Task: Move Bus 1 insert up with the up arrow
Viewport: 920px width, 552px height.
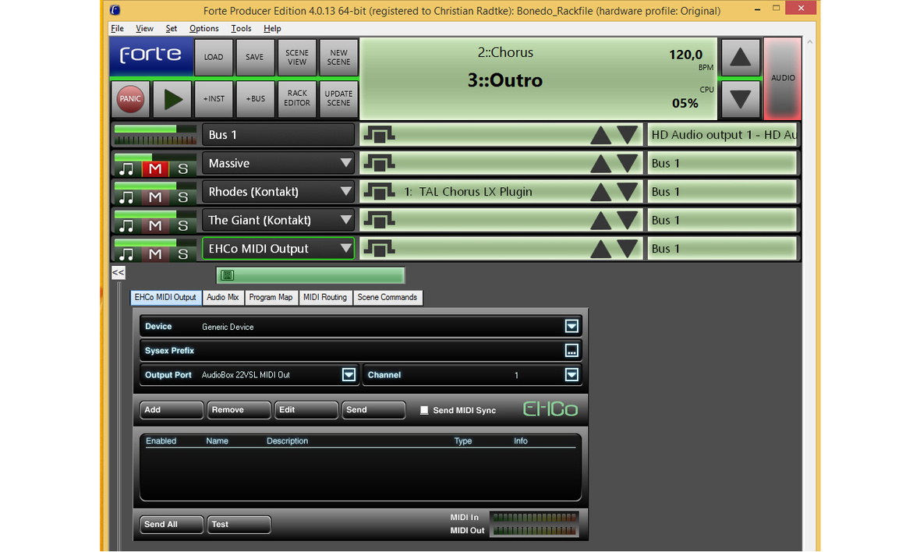Action: coord(600,136)
